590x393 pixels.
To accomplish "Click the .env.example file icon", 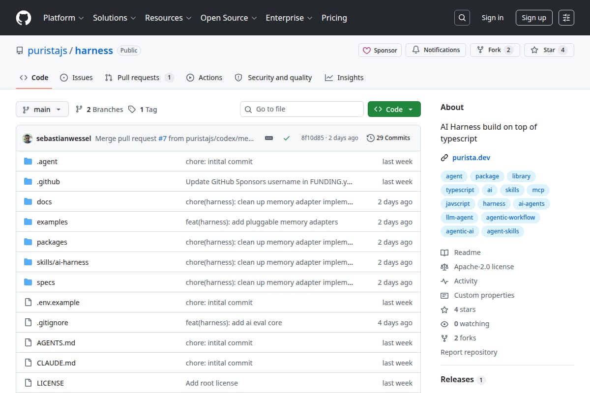I will click(28, 303).
